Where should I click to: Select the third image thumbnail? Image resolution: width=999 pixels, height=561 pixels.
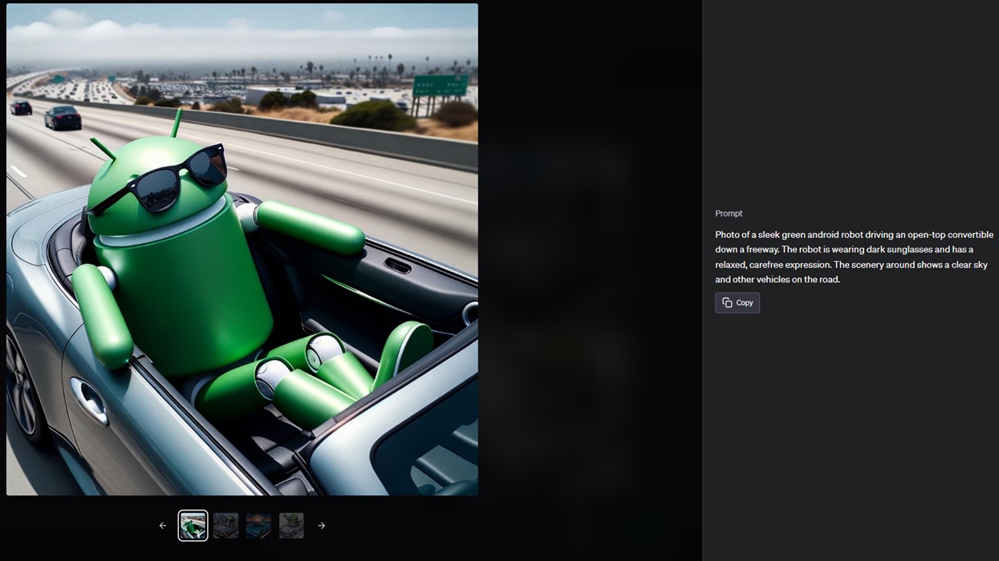[258, 526]
